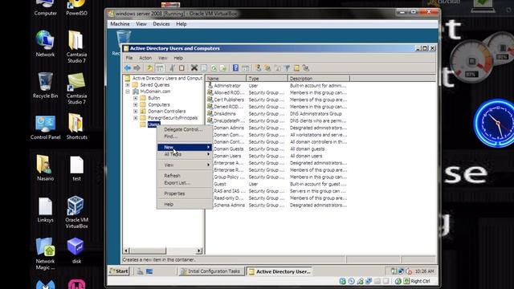Click the Find objects toolbar icon
The width and height of the screenshot is (514, 289).
coord(296,67)
